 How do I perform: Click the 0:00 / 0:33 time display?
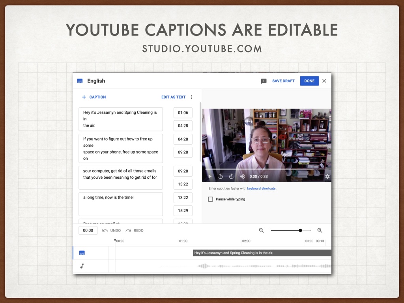click(x=258, y=176)
